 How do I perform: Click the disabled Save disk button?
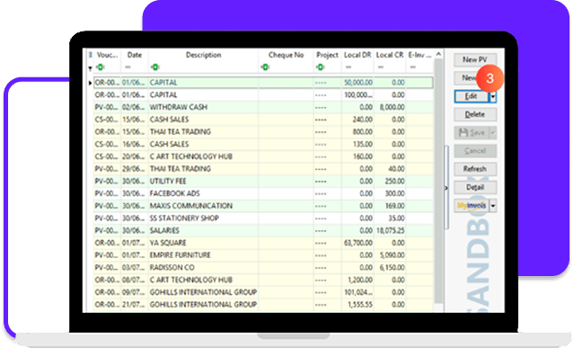coord(472,132)
